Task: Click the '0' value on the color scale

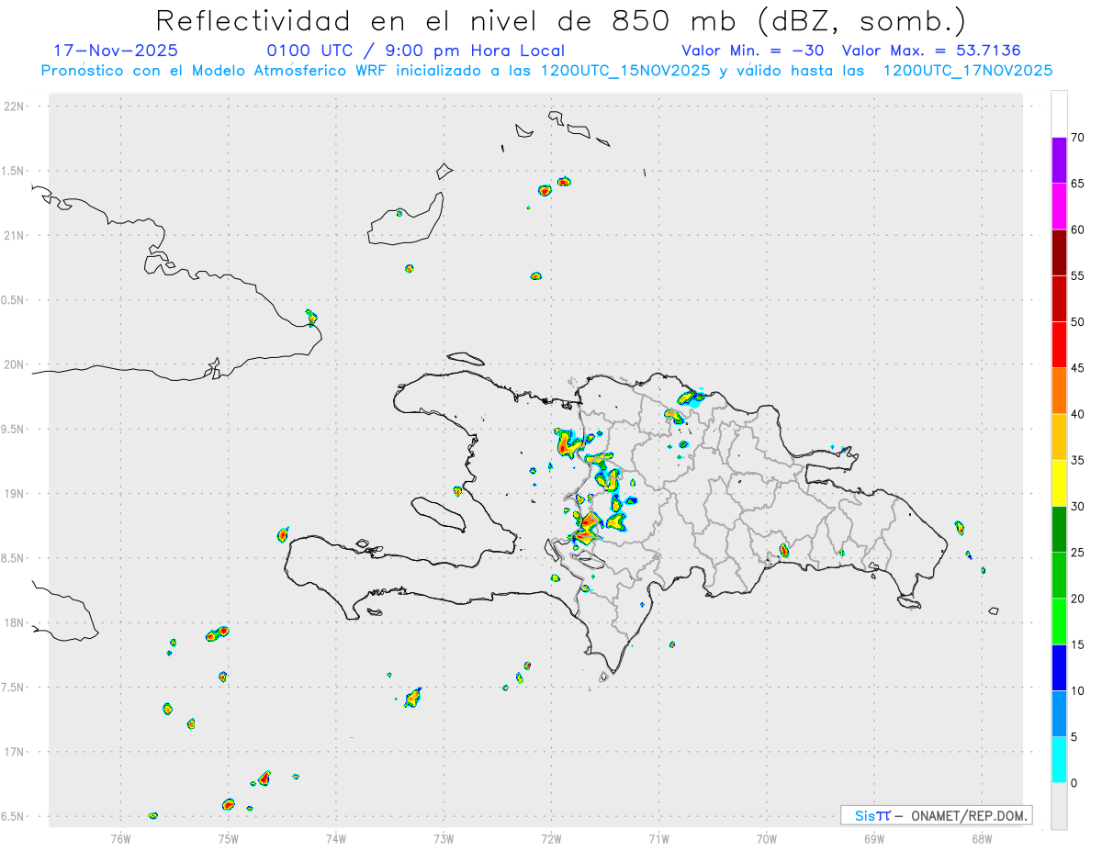Action: pos(1074,783)
